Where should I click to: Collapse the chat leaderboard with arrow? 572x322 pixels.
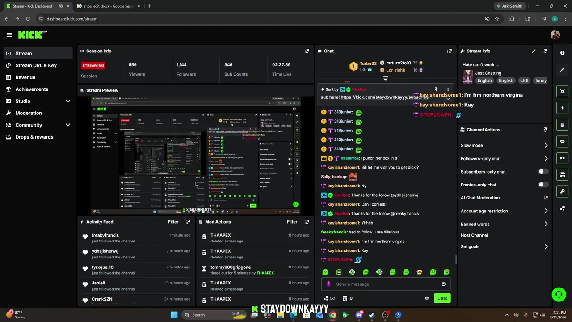(386, 79)
